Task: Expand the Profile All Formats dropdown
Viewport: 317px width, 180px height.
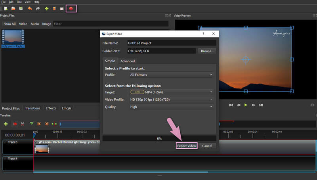Action: coord(171,75)
